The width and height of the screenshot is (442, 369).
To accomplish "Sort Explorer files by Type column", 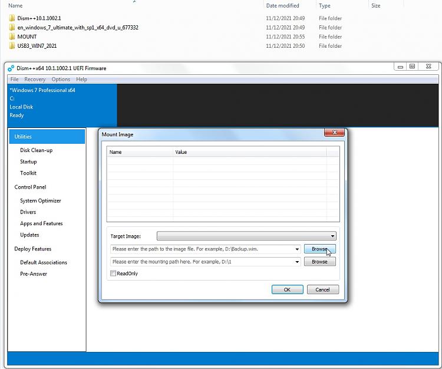I will click(x=325, y=6).
